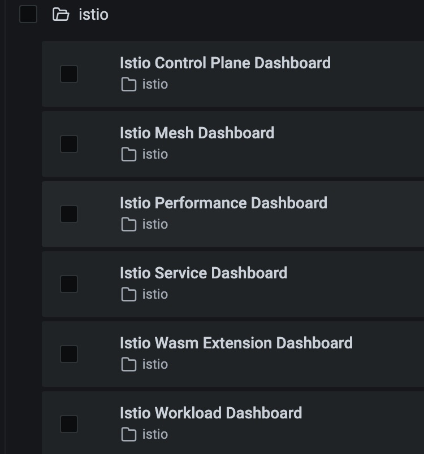Select the istio folder checkbox
The image size is (424, 454).
28,14
